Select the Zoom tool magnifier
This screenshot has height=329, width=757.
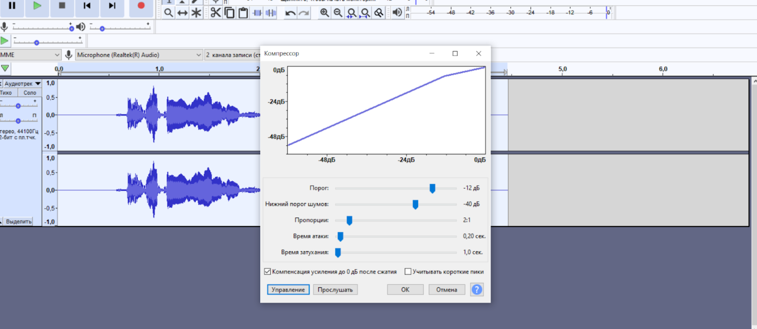coord(168,13)
